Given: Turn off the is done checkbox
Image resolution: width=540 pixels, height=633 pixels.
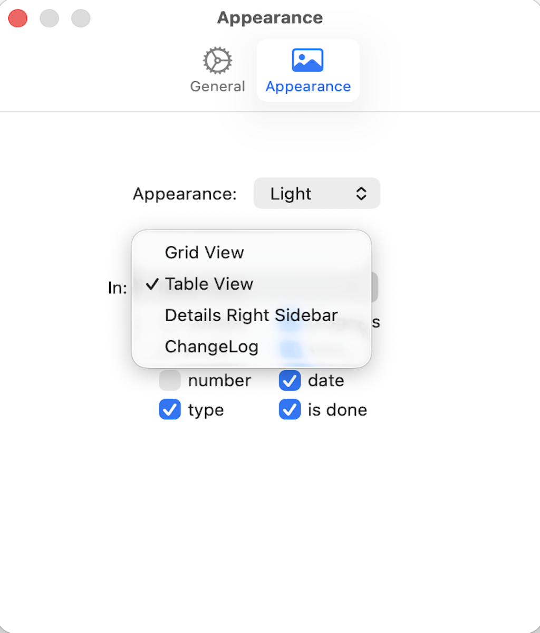Looking at the screenshot, I should click(290, 410).
